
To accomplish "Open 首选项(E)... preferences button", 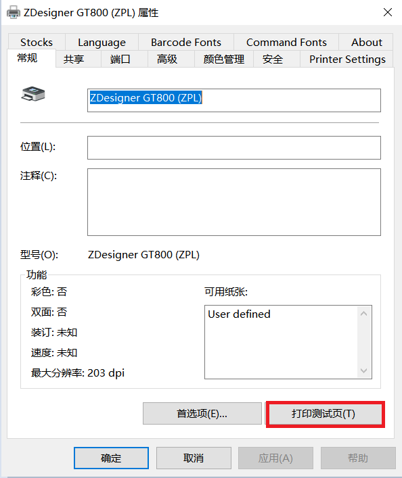I will pos(202,414).
